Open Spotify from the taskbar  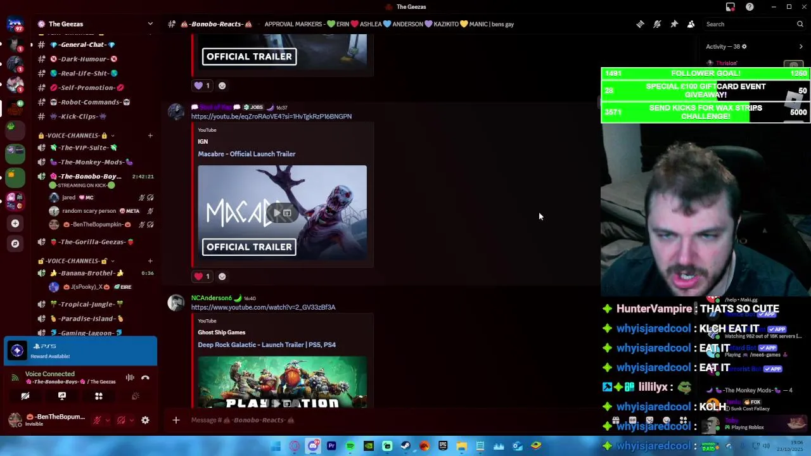pos(350,446)
